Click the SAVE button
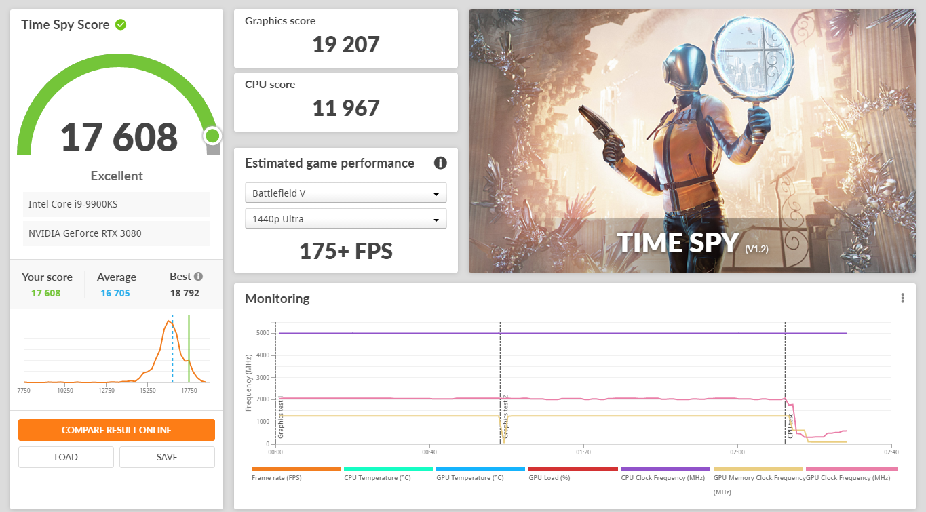The image size is (926, 512). (167, 456)
